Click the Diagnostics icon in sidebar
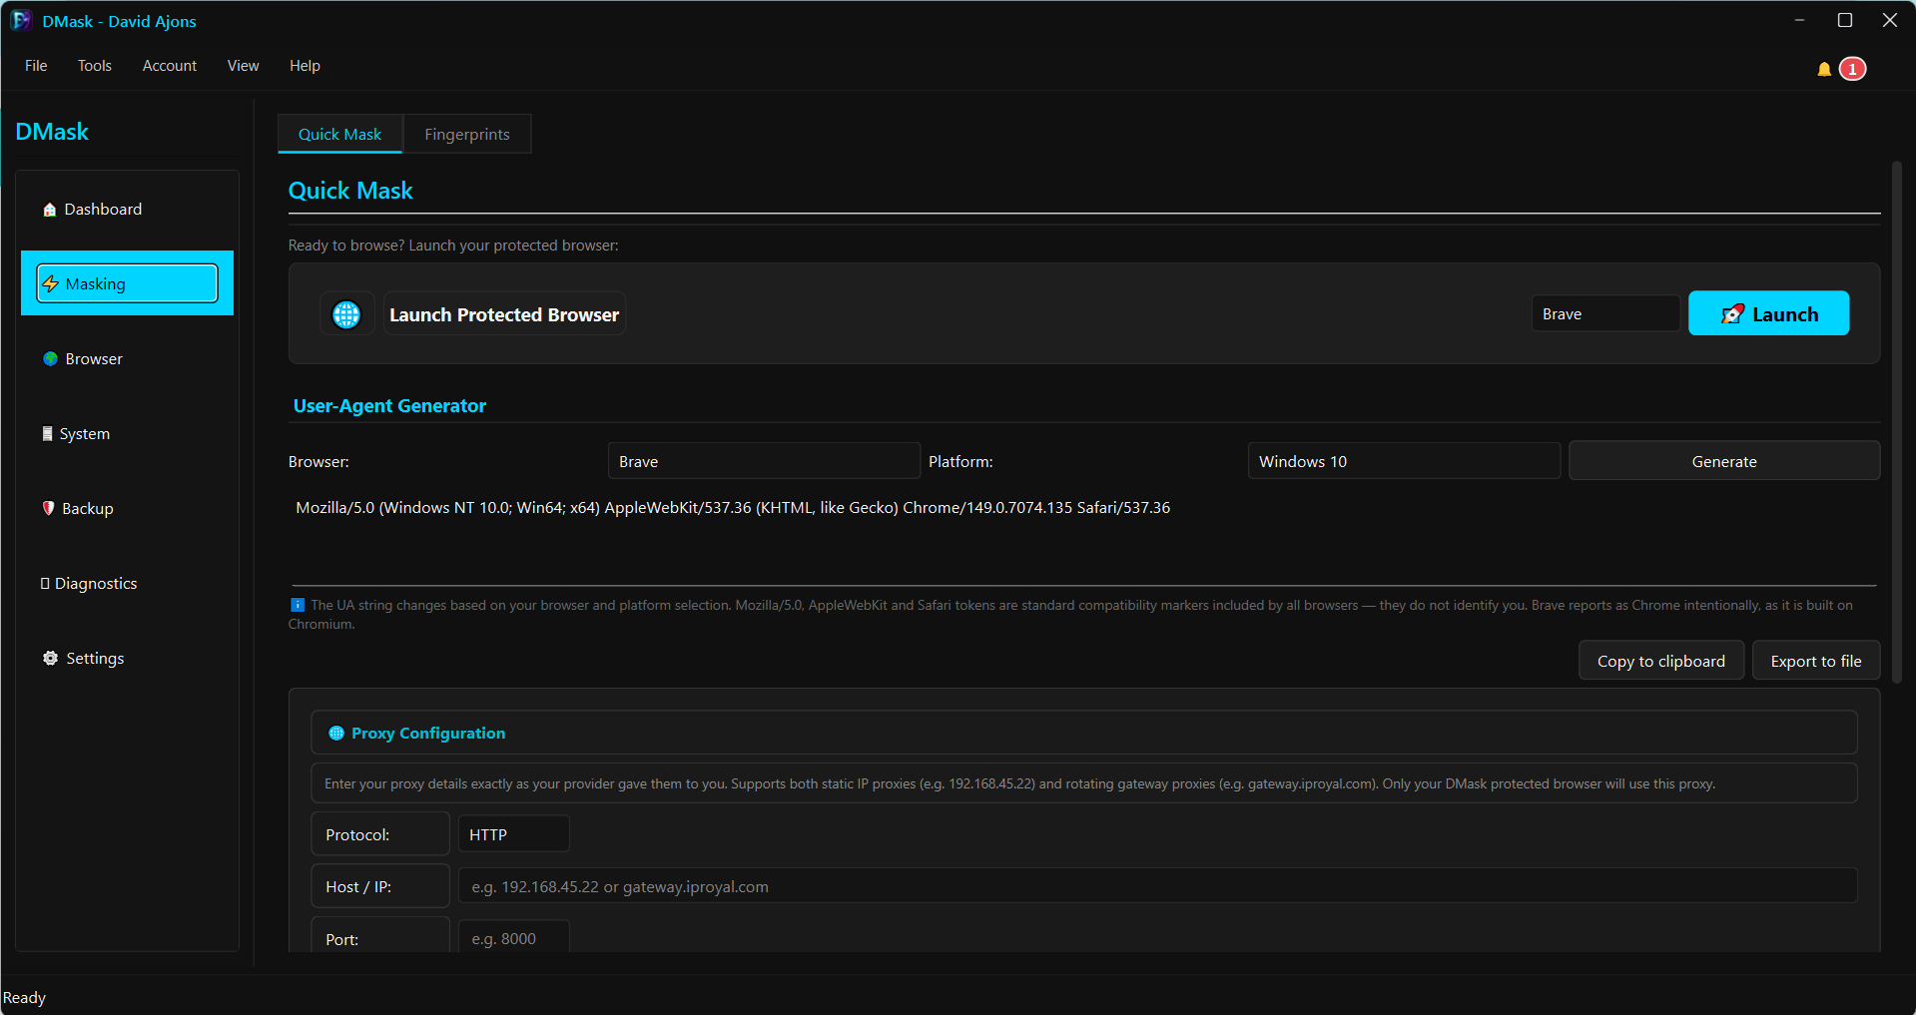 [45, 583]
